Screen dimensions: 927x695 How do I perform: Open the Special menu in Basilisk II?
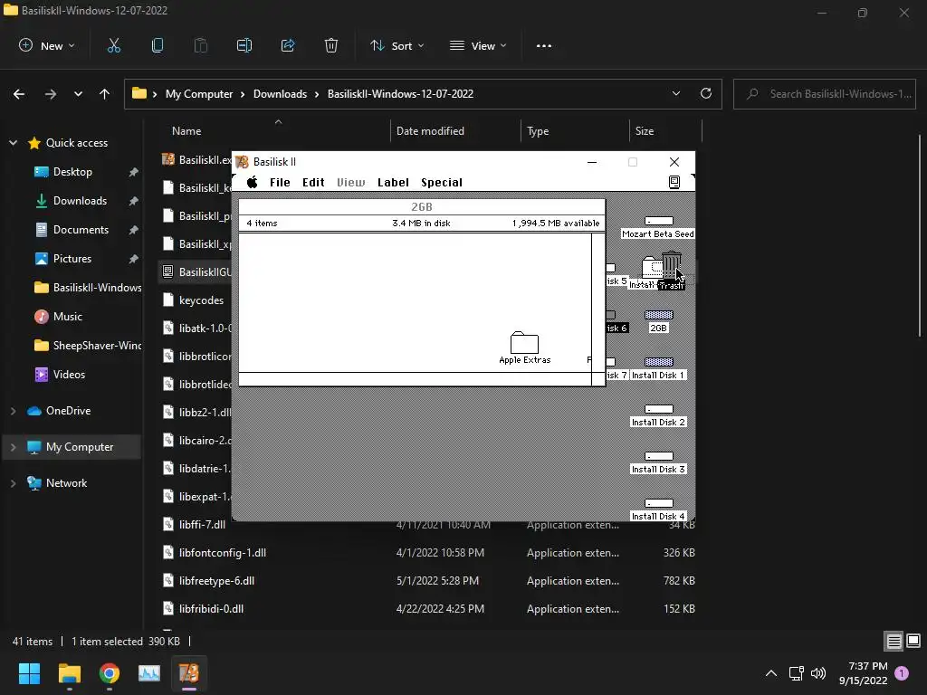pyautogui.click(x=442, y=182)
